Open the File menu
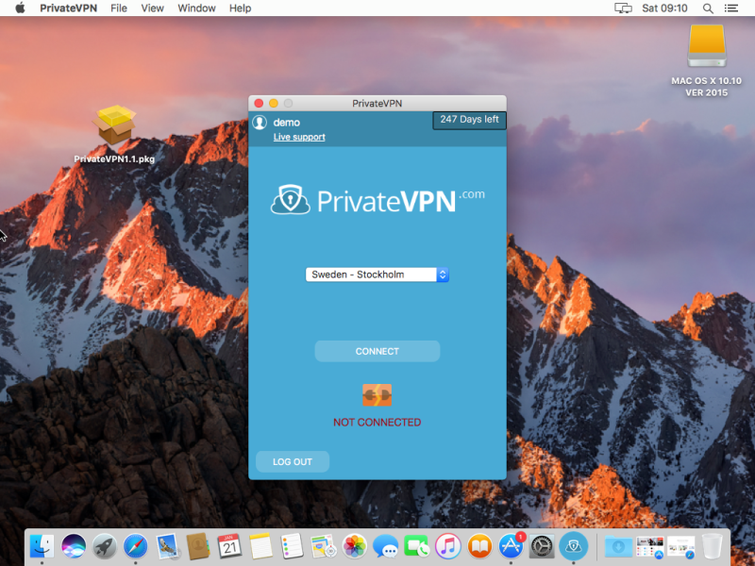Screen dimensions: 755x566 pos(119,8)
